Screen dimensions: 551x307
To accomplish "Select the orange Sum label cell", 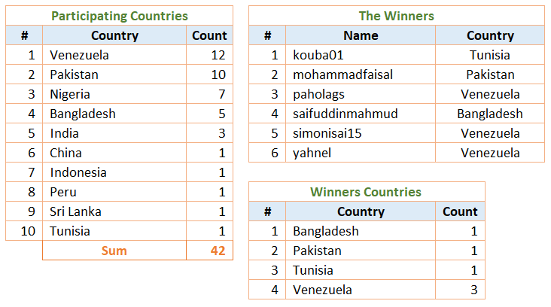I will click(114, 251).
